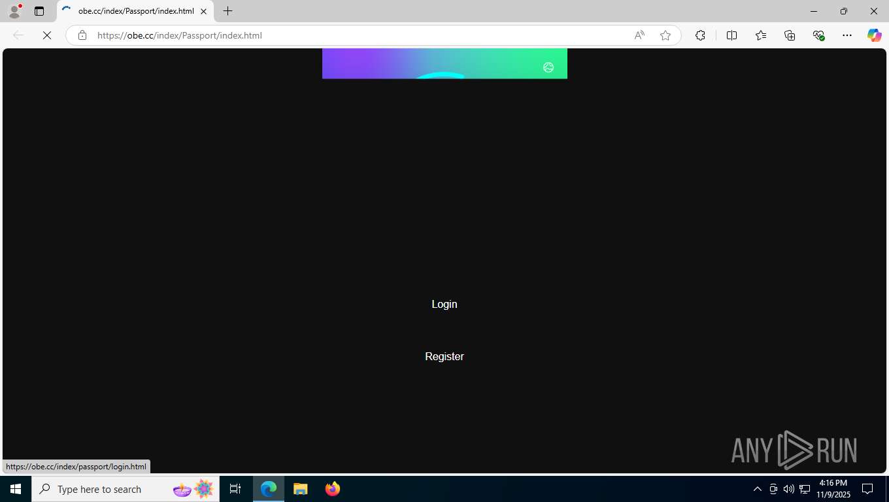
Task: Open the volume speaker tray icon
Action: [x=789, y=489]
